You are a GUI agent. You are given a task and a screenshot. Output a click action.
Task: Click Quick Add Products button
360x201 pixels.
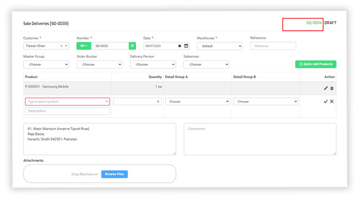click(x=316, y=64)
